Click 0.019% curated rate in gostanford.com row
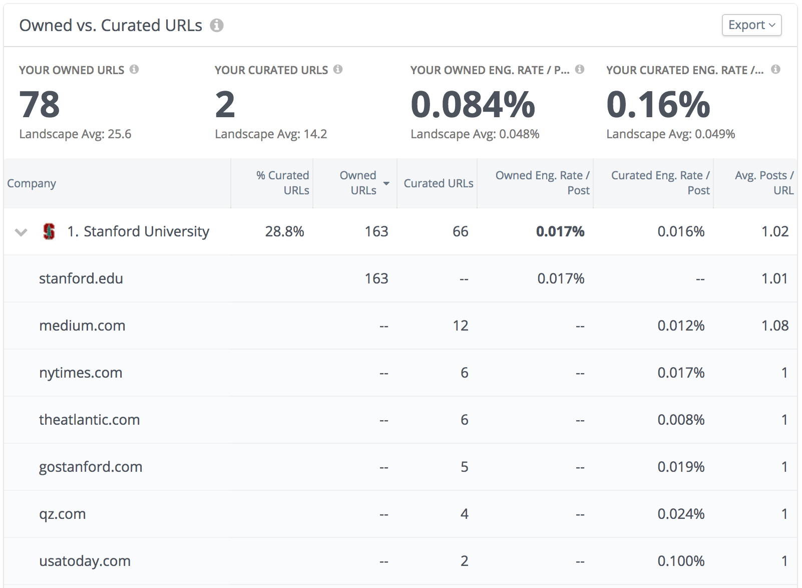The image size is (802, 588). pos(681,467)
